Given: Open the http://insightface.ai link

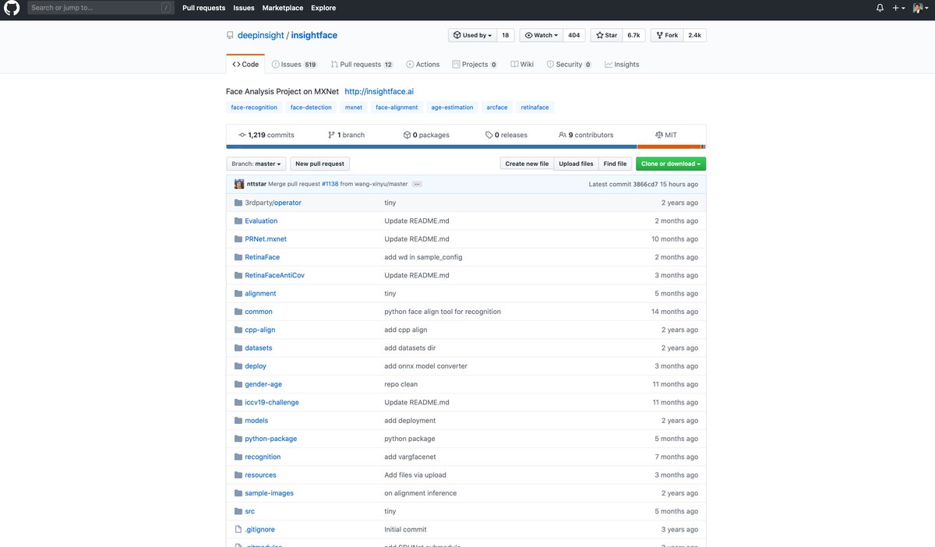Looking at the screenshot, I should point(379,91).
